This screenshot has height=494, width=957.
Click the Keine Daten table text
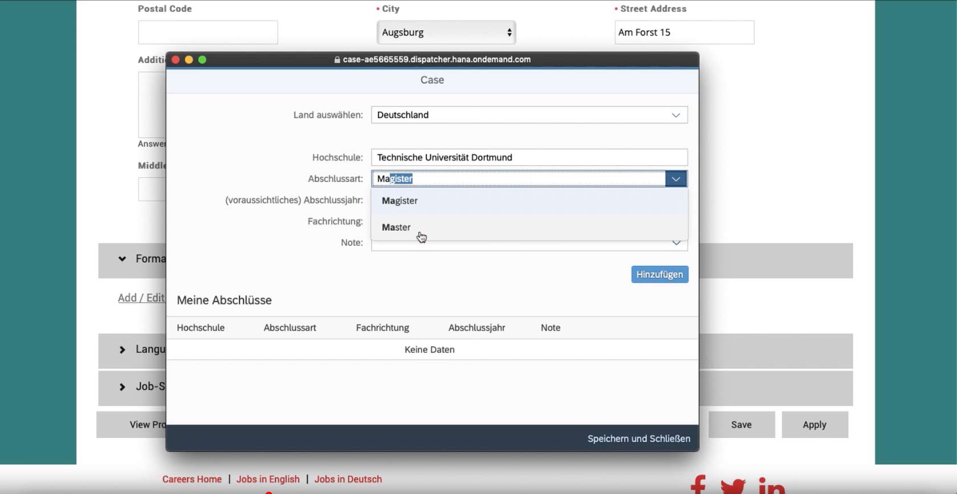click(x=430, y=349)
